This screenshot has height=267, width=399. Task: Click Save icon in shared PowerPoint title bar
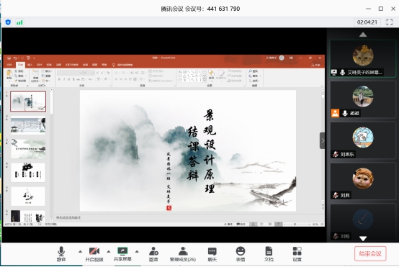pyautogui.click(x=9, y=58)
